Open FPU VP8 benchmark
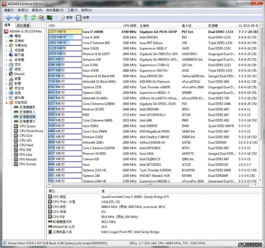The height and width of the screenshot is (248, 265). click(x=25, y=150)
